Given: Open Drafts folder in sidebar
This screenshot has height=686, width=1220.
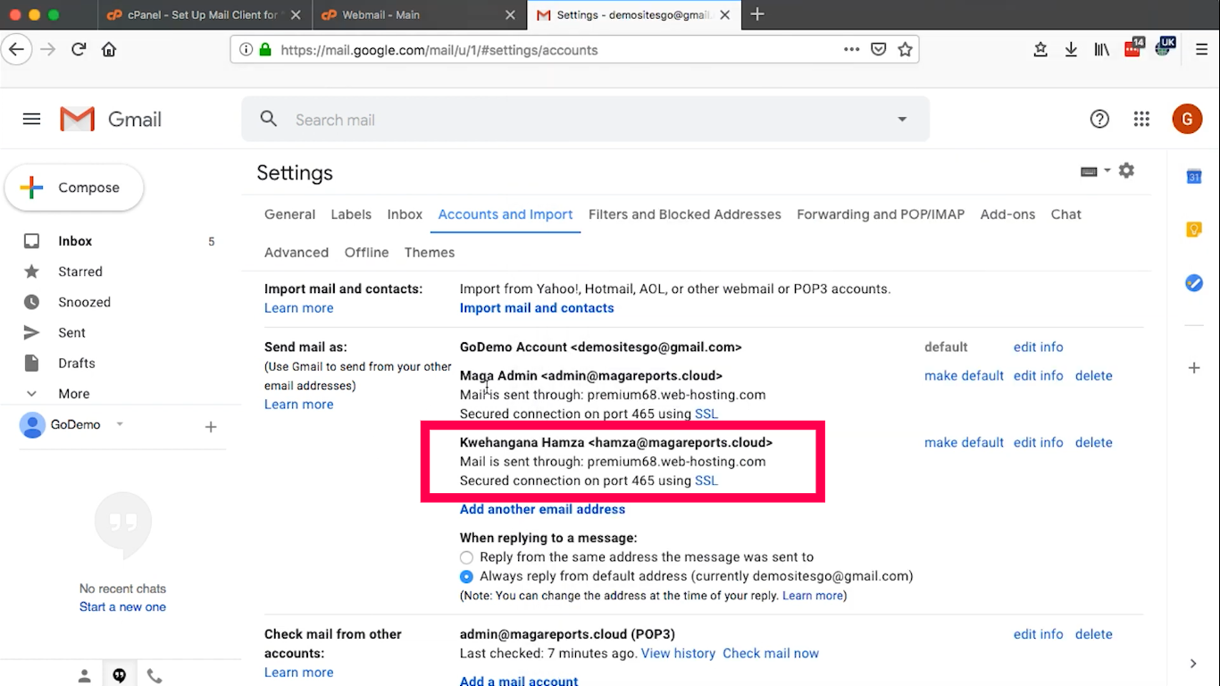Looking at the screenshot, I should pyautogui.click(x=76, y=364).
